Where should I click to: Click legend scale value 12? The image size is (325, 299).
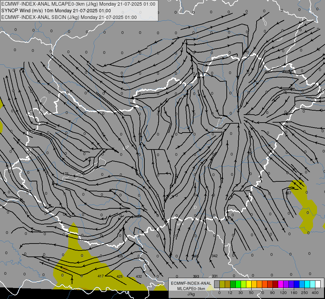point(230,293)
